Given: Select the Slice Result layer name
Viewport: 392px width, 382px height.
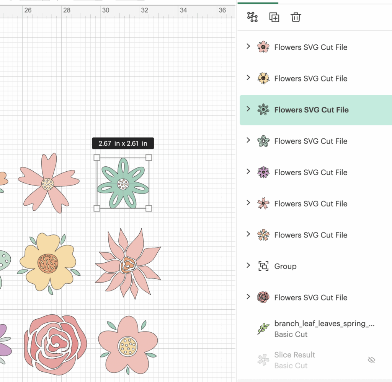Looking at the screenshot, I should coord(294,355).
